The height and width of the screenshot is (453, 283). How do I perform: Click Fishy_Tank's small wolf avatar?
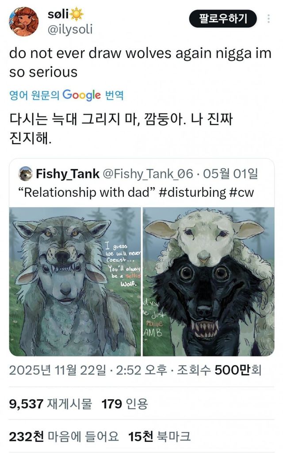25,174
